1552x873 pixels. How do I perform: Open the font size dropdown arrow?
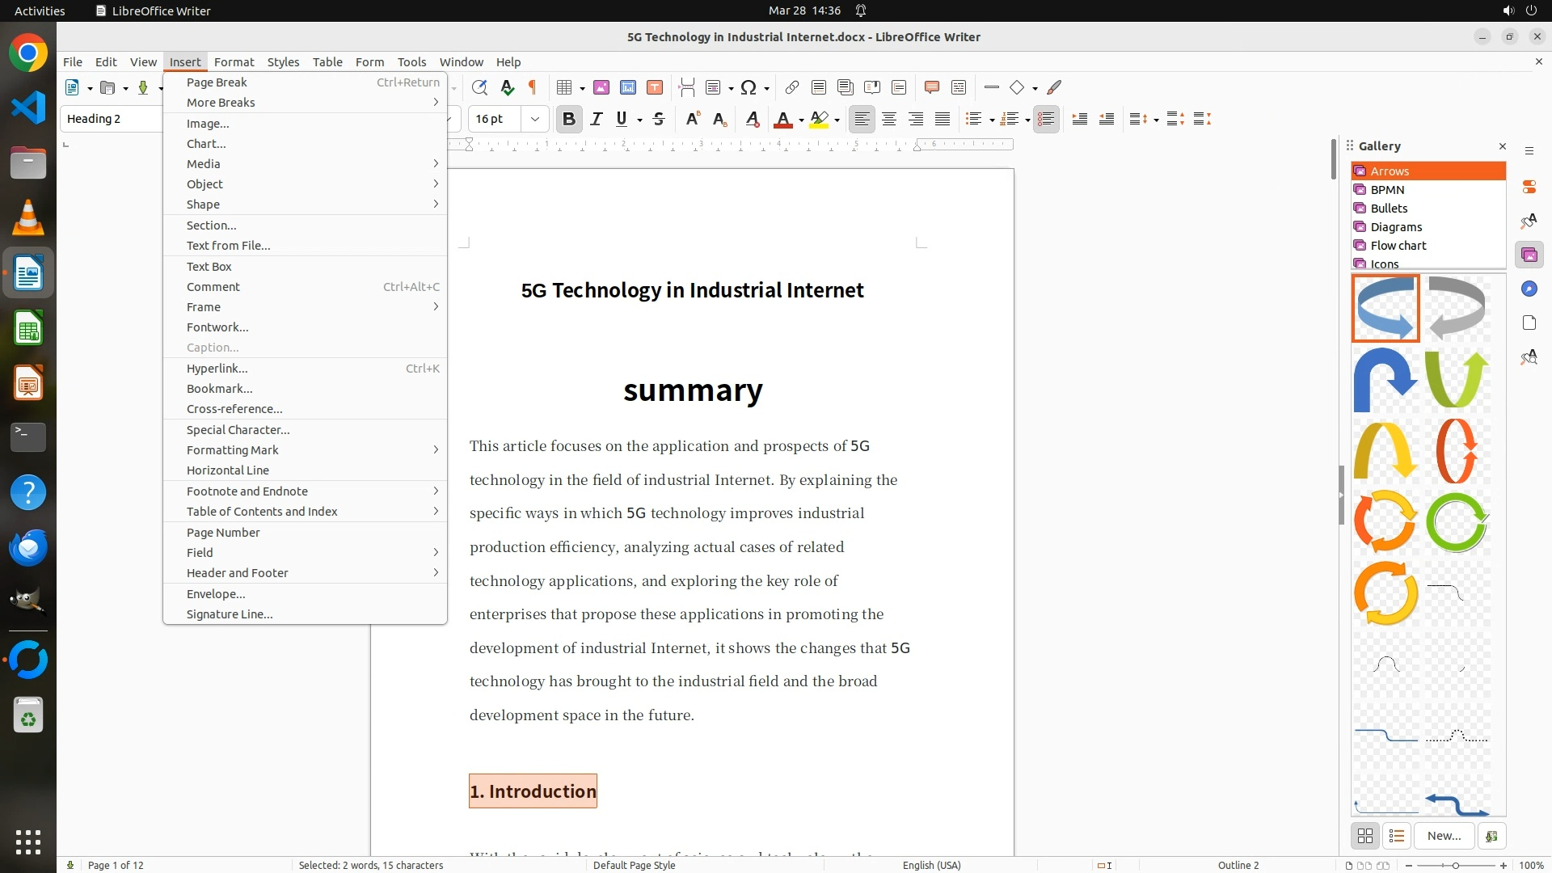click(534, 119)
